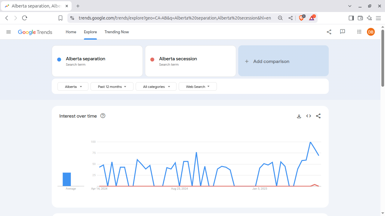Select the Explore tab
Image resolution: width=385 pixels, height=216 pixels.
[x=90, y=32]
